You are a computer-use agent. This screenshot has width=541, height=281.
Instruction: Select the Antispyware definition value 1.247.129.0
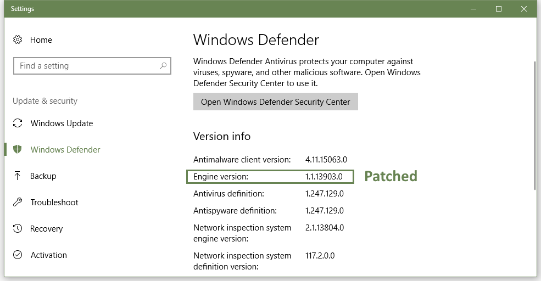click(x=324, y=211)
